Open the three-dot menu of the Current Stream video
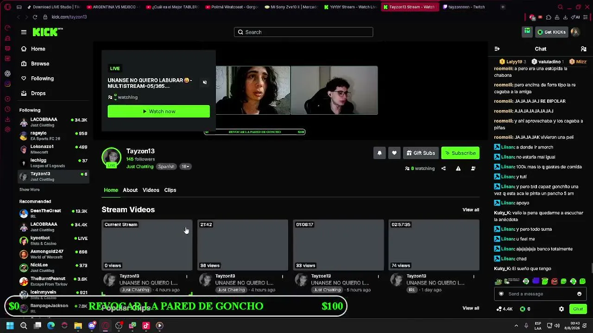This screenshot has width=593, height=333. point(187,277)
